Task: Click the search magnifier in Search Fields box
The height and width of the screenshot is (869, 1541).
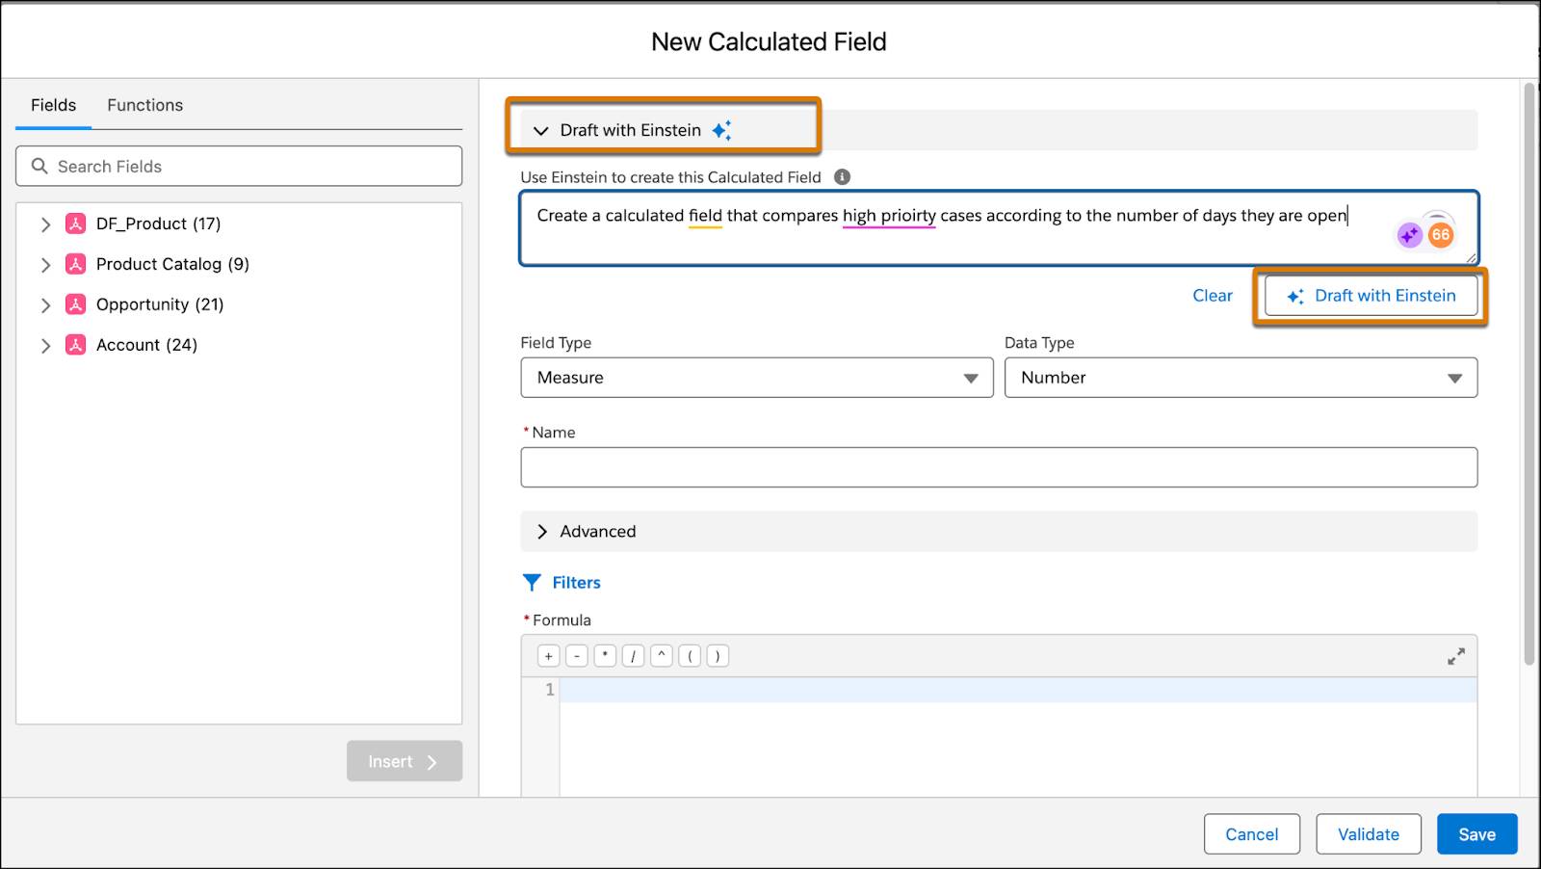Action: [39, 166]
